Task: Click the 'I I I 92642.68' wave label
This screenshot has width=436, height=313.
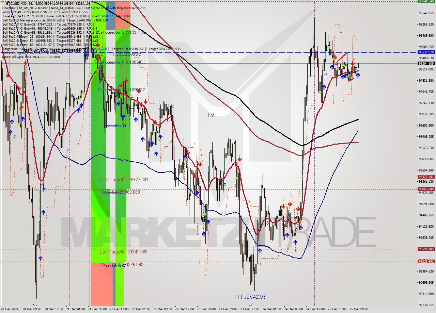Action: (x=250, y=297)
